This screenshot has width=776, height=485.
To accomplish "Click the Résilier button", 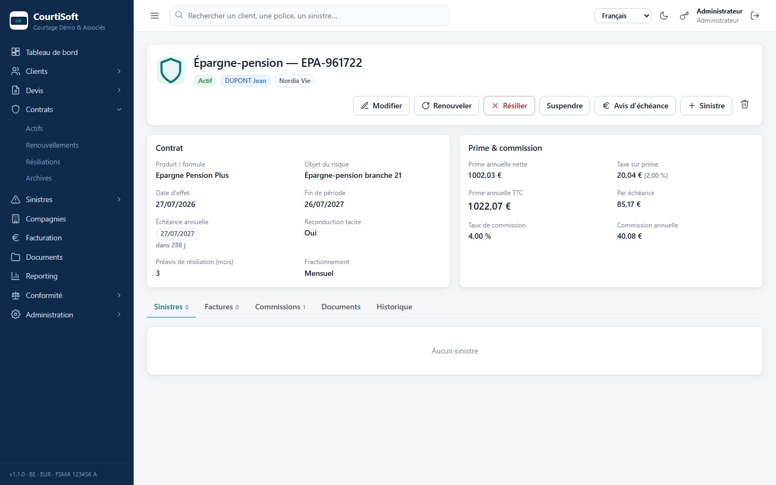I will click(509, 106).
